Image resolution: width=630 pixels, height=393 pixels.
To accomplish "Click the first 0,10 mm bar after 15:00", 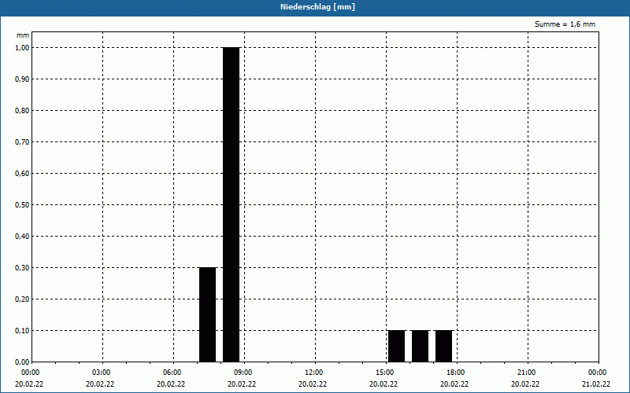I will click(x=397, y=346).
